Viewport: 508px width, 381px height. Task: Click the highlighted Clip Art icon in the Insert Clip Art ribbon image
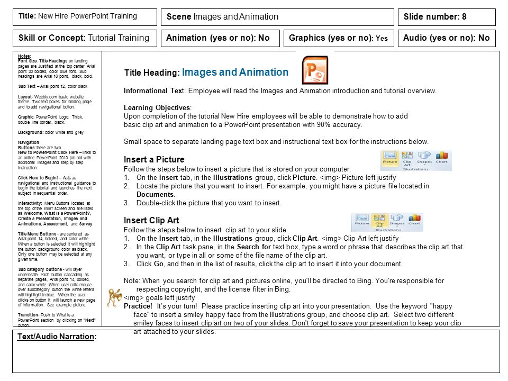379,220
